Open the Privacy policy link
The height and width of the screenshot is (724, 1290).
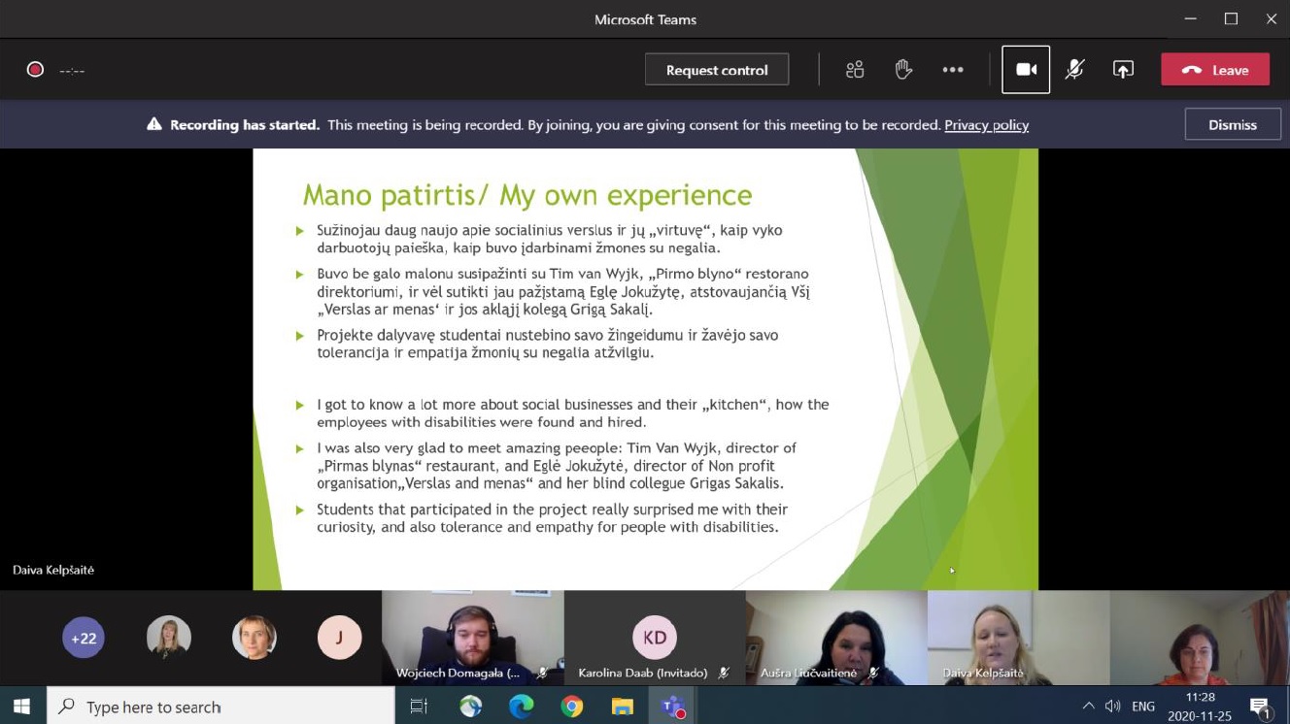pos(986,125)
